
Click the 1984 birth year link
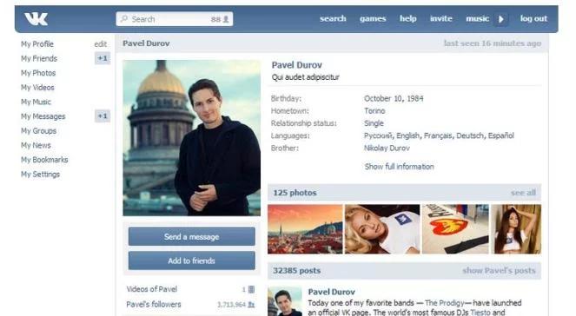[x=415, y=98]
